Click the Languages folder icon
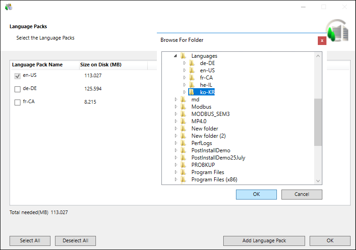The height and width of the screenshot is (250, 356). pos(183,56)
